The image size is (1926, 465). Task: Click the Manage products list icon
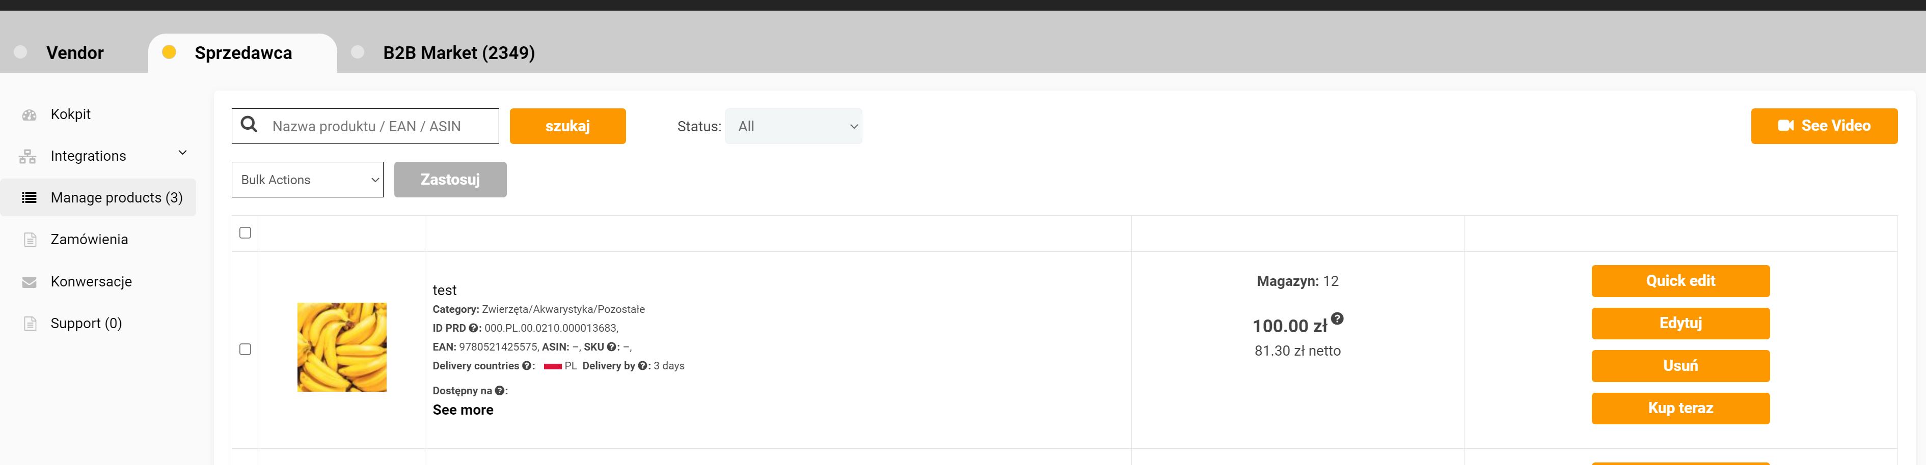29,198
